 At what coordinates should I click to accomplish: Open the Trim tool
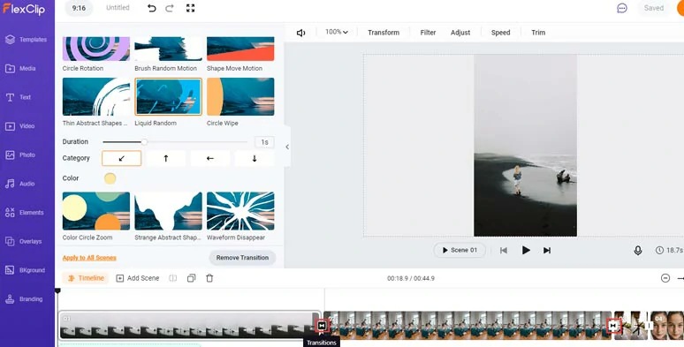tap(538, 33)
